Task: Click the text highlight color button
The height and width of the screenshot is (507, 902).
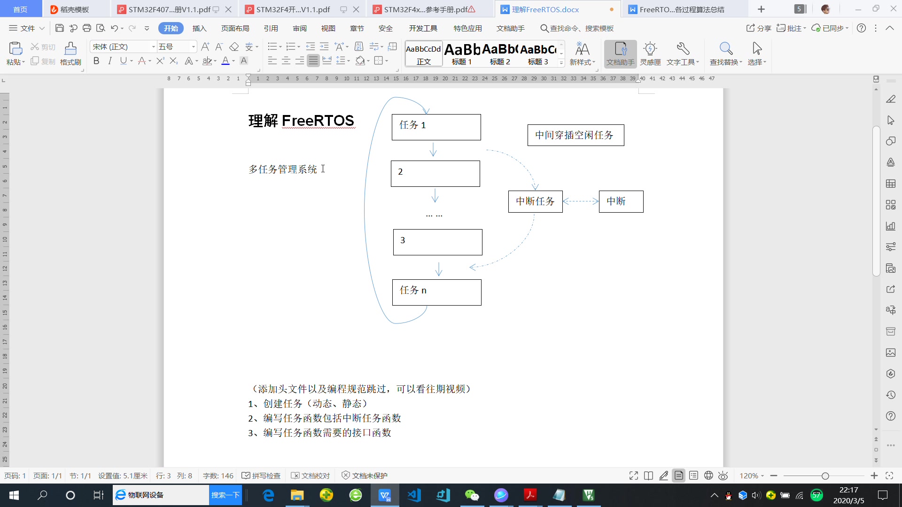Action: pos(207,61)
